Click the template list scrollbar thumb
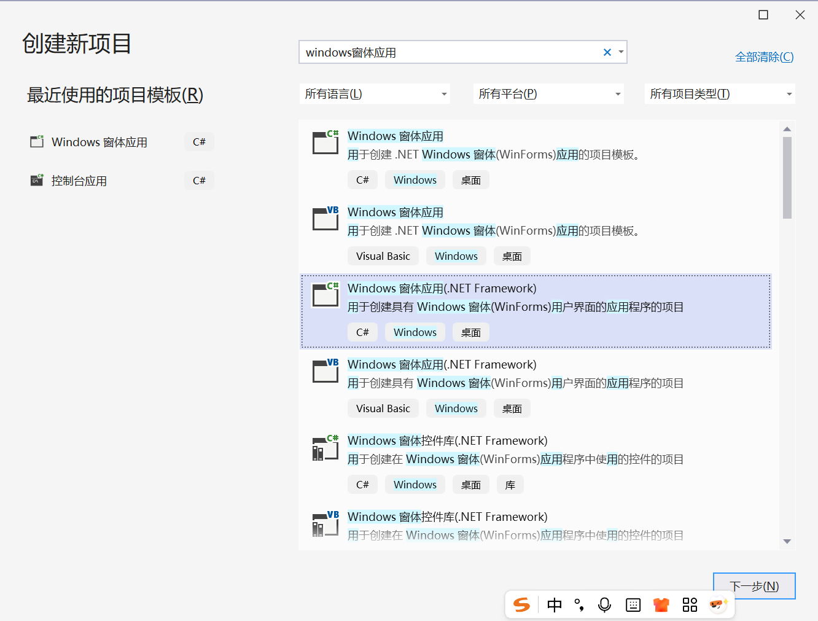 coord(787,178)
